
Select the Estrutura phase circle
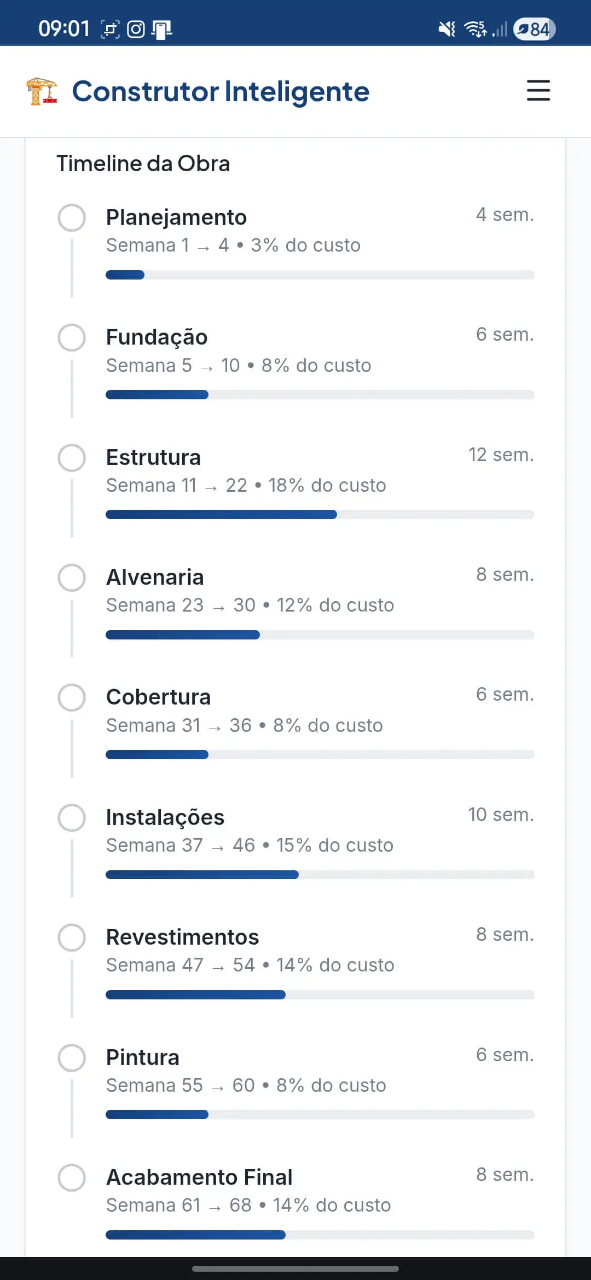72,458
